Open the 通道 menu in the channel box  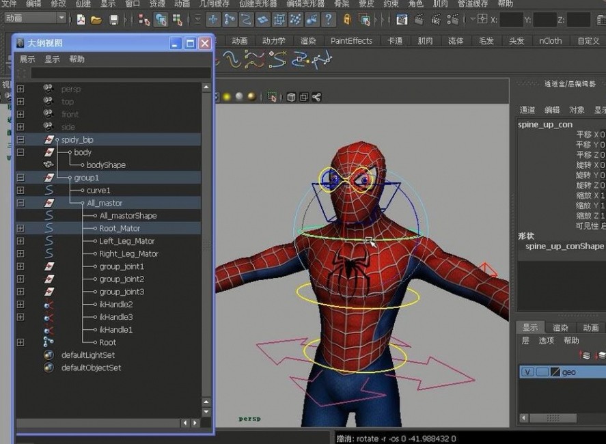pos(527,110)
